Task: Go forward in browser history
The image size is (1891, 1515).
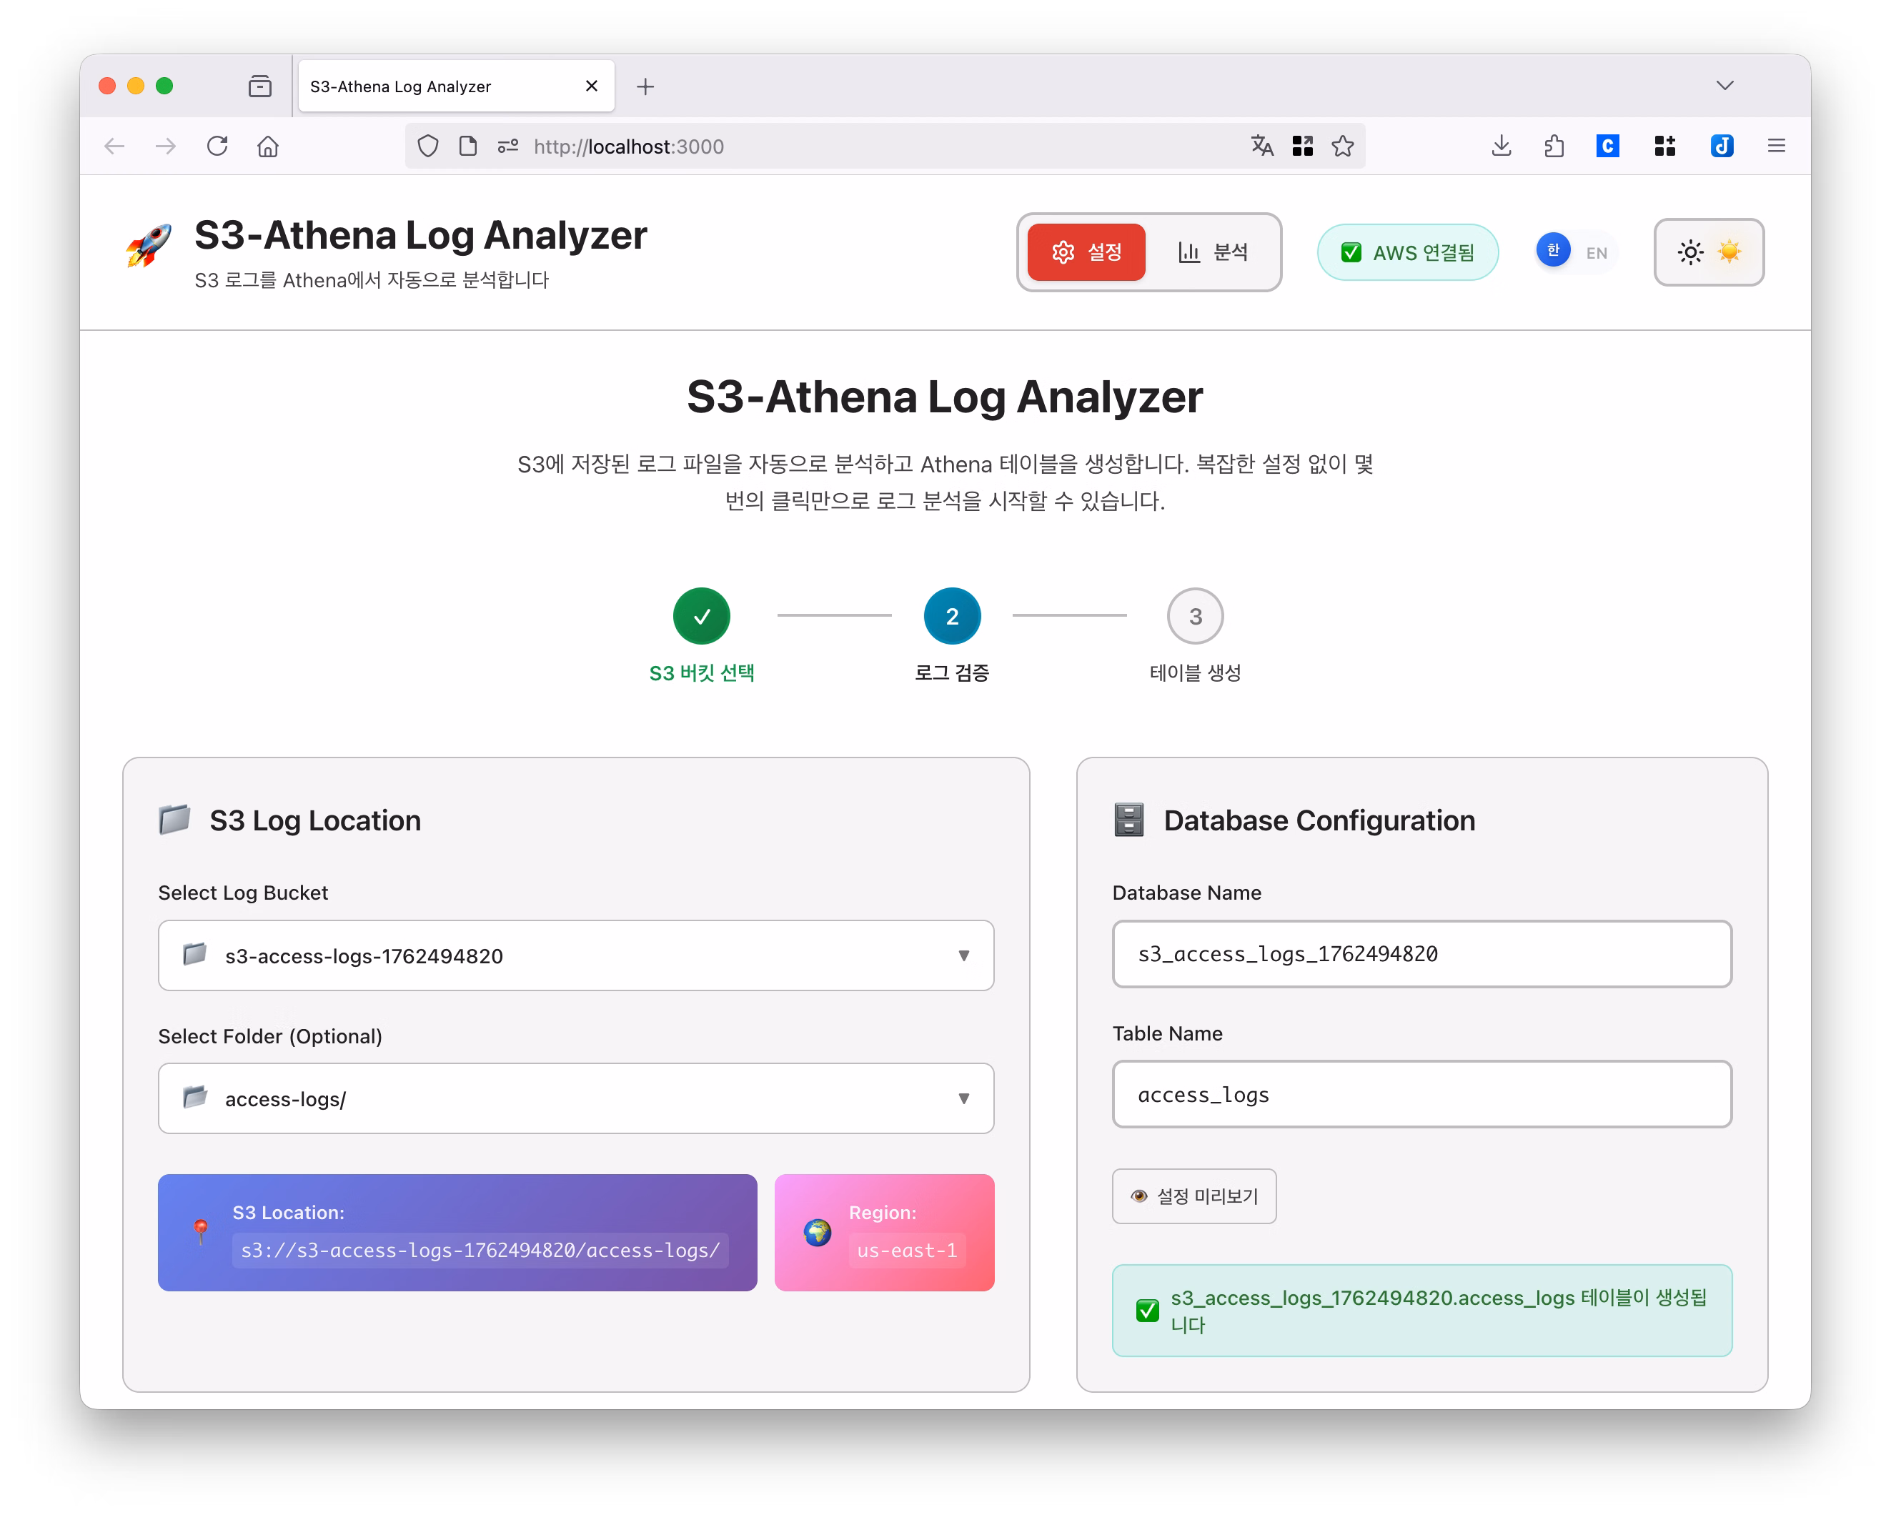Action: (165, 146)
